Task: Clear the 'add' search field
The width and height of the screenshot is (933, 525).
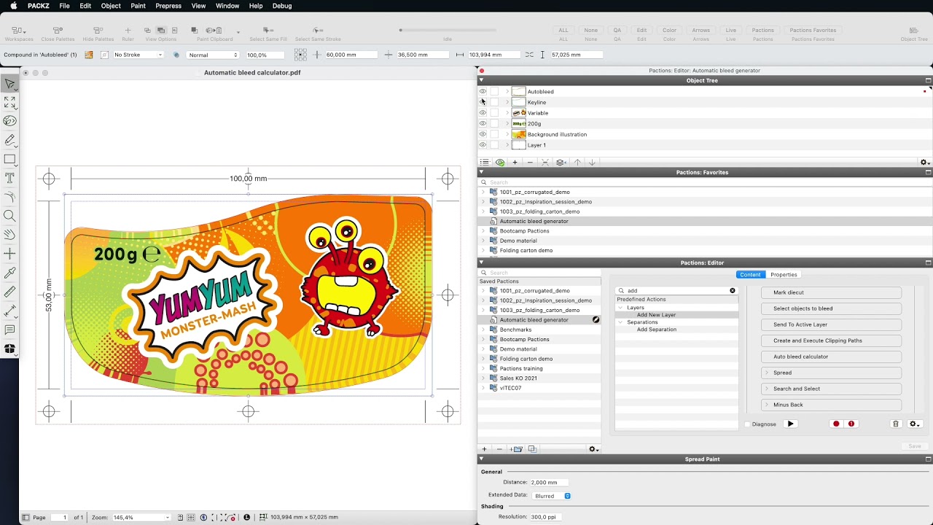Action: [x=733, y=291]
